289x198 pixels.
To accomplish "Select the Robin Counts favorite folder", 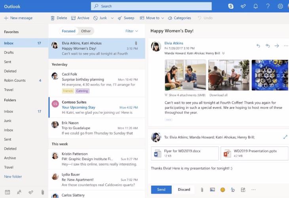I will pyautogui.click(x=15, y=80).
